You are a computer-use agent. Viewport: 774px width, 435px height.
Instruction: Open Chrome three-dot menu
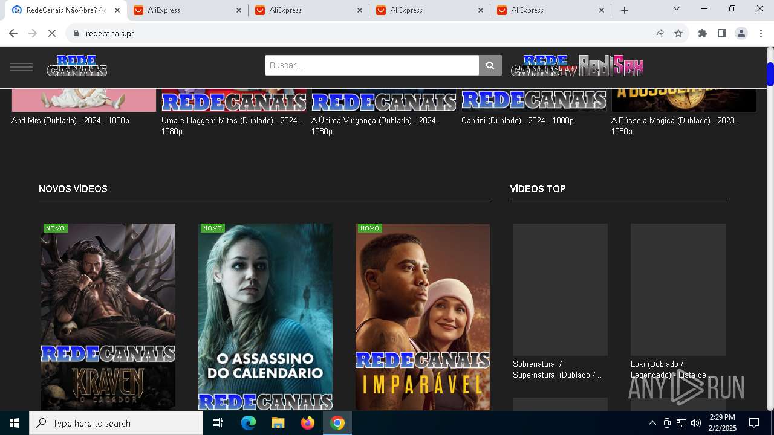760,33
